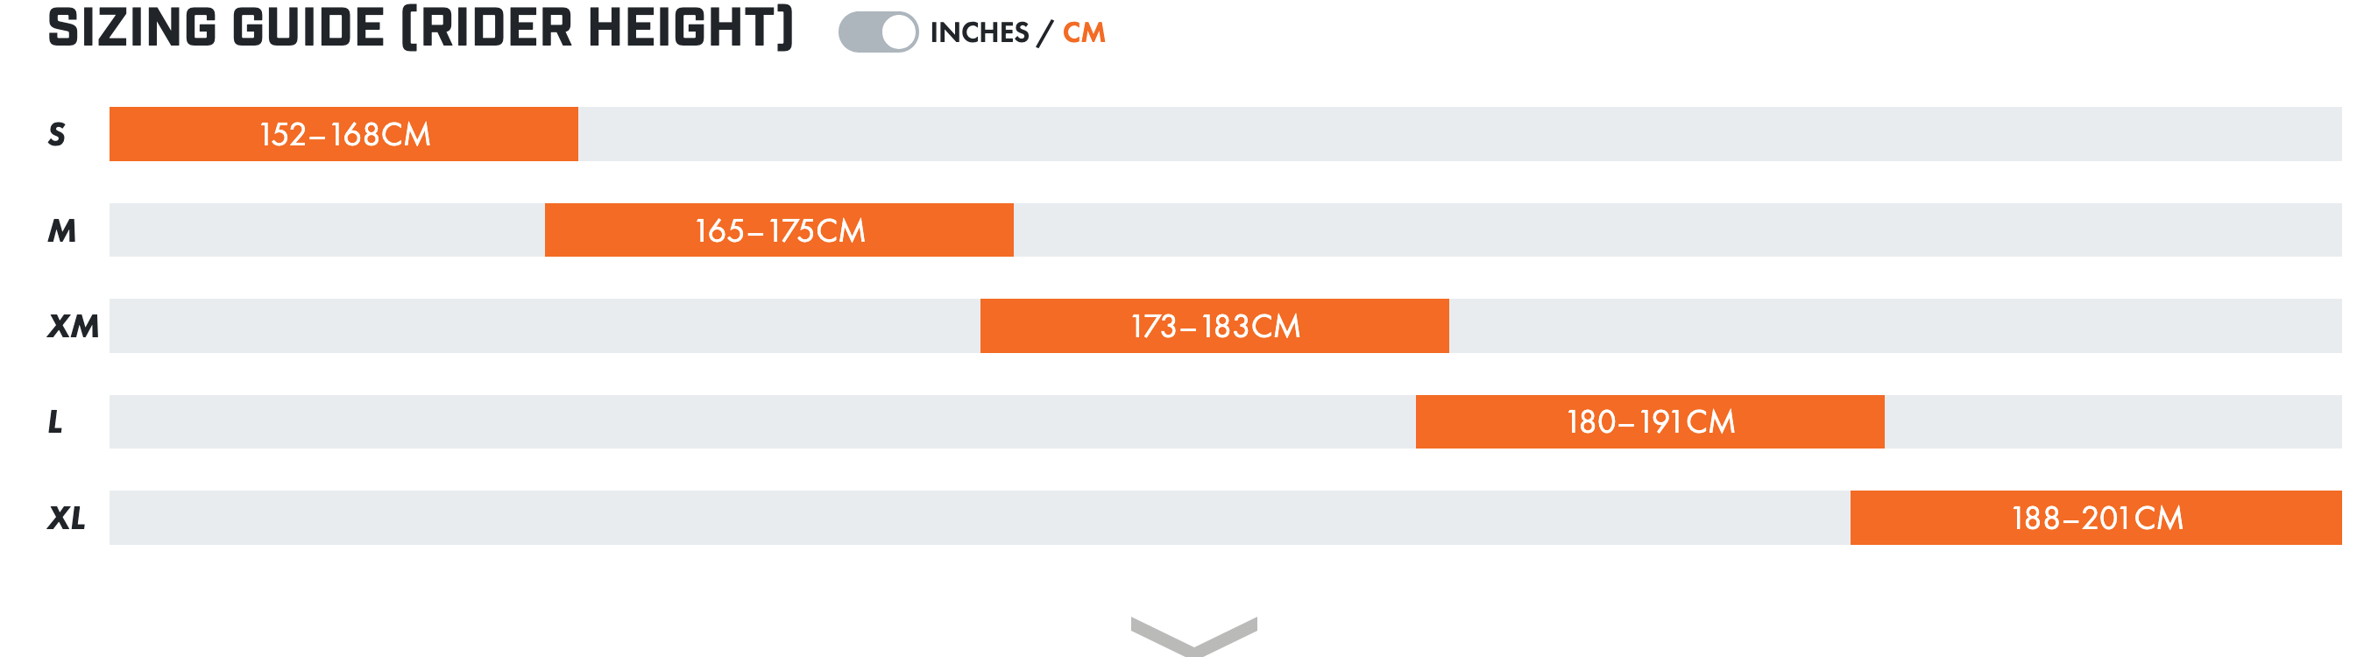Click the orange 152–168CM bar
Image resolution: width=2357 pixels, height=657 pixels.
(344, 135)
